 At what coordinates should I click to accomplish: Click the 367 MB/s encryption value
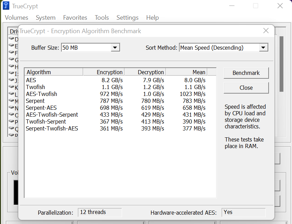coord(111,121)
